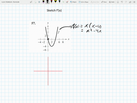Viewport: 137px width, 103px height.
Task: Select the eraser tool with purple tip
Action: pos(43,2)
